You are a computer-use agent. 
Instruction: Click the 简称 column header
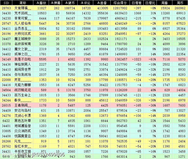pyautogui.click(x=23, y=3)
